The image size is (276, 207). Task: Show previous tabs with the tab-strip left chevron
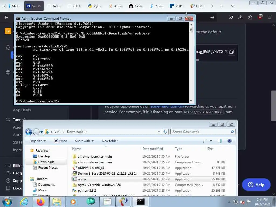coord(4,6)
